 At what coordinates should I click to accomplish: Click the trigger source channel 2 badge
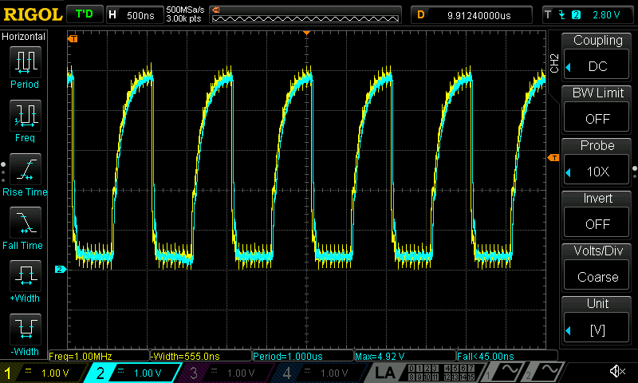576,15
